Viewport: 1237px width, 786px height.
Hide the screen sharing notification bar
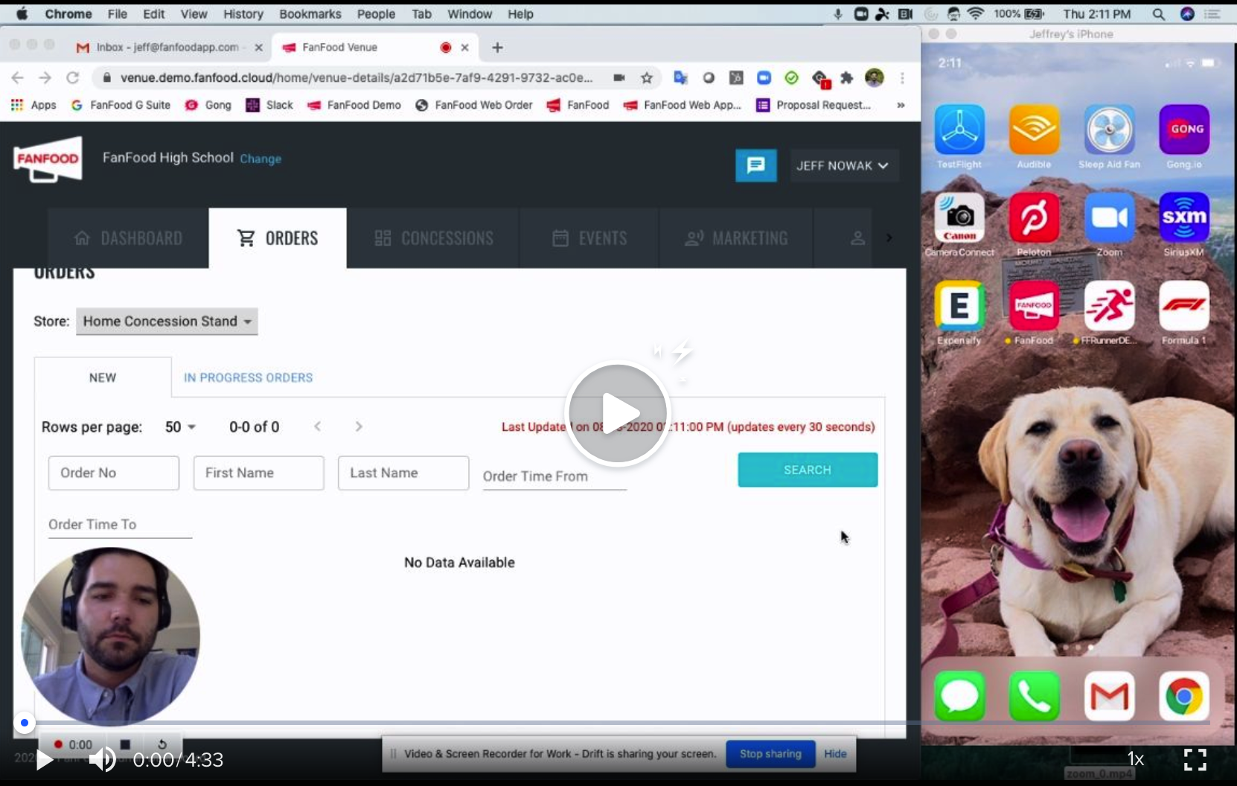[835, 754]
